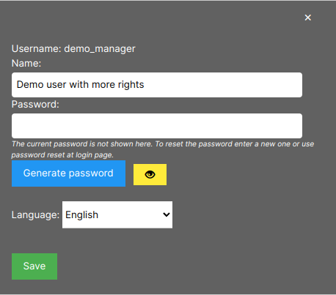Click the chevron arrow of the Language selector
336x295 pixels.
click(x=167, y=214)
